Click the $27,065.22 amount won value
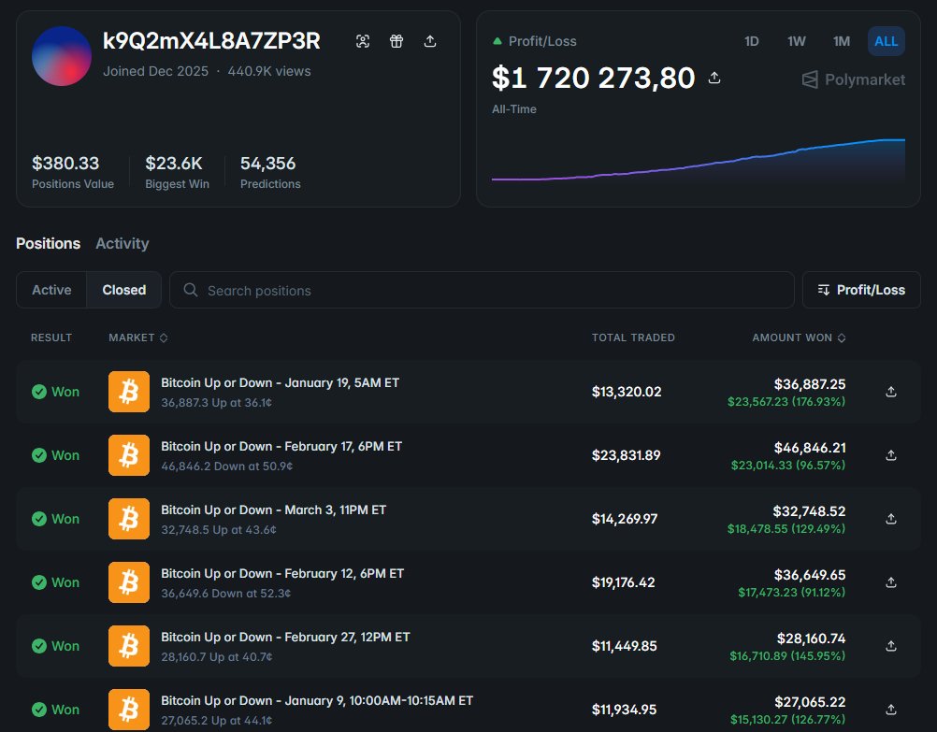 810,701
